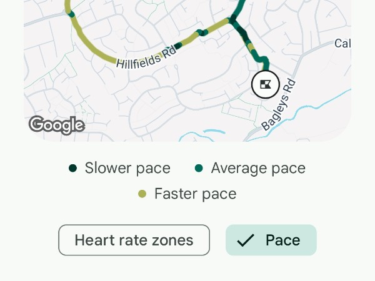Click the partial "Cal" label at map edge

click(342, 43)
